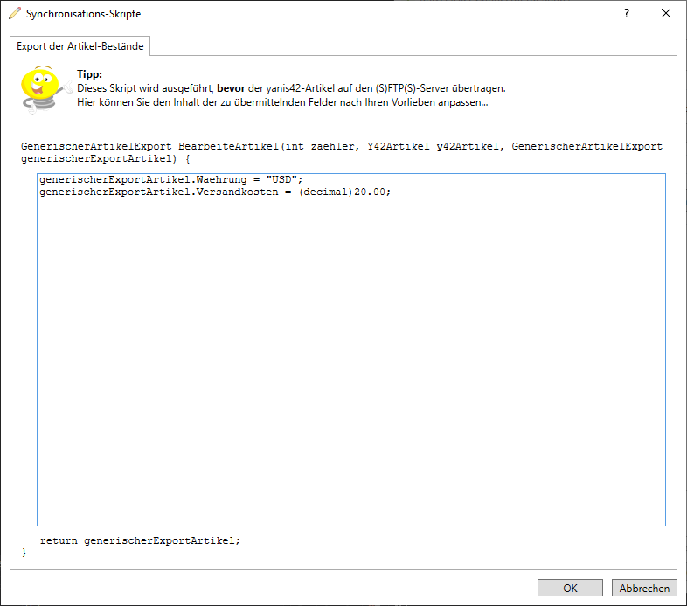Confirm the script with the OK button

point(570,589)
